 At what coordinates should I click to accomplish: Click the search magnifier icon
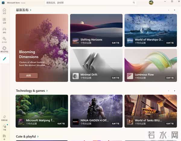(134, 2)
